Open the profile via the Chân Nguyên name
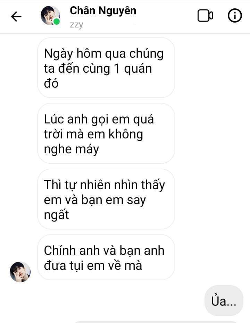 coord(103,10)
